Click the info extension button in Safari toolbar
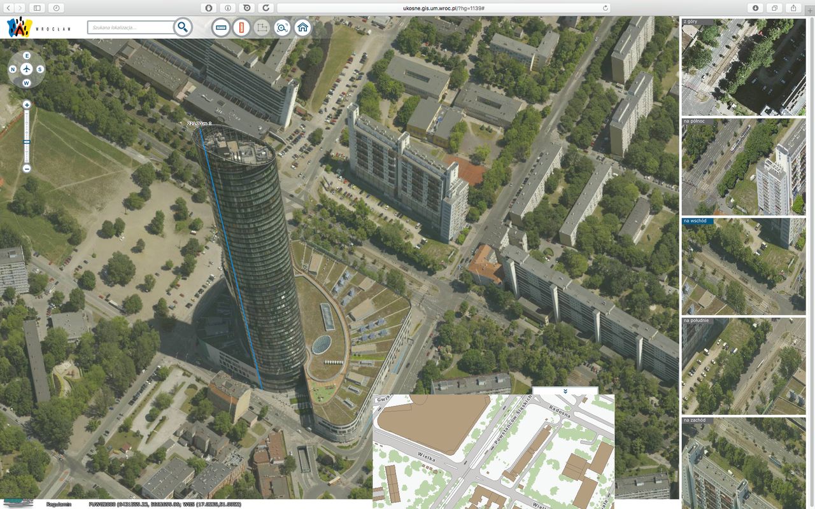 point(228,8)
